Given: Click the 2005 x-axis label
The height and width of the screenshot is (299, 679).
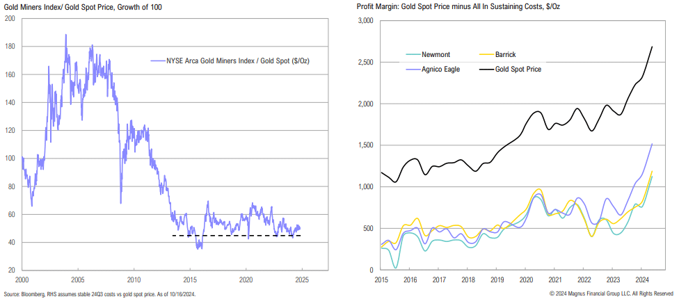Looking at the screenshot, I should (77, 279).
